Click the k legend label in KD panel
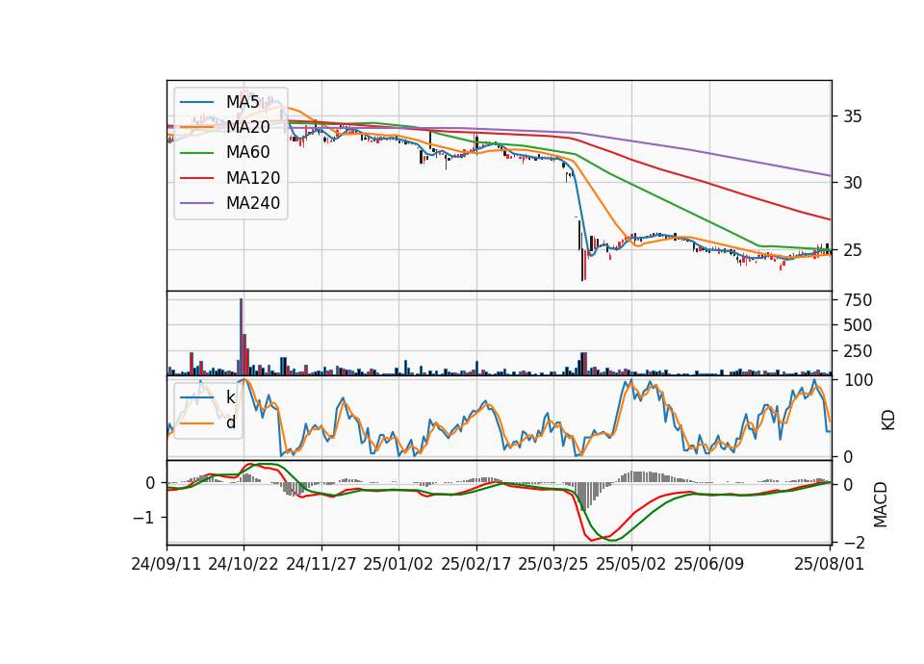The height and width of the screenshot is (664, 924). click(230, 397)
